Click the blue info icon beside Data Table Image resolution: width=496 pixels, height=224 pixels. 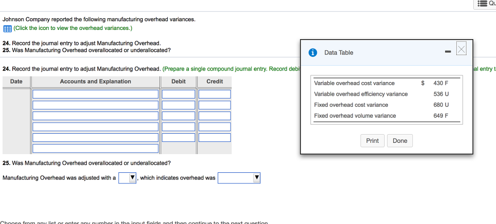click(313, 53)
